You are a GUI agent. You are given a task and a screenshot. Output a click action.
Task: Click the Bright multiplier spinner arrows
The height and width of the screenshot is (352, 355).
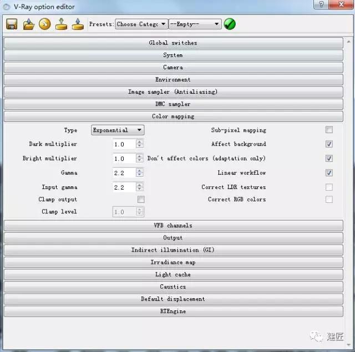pos(140,159)
